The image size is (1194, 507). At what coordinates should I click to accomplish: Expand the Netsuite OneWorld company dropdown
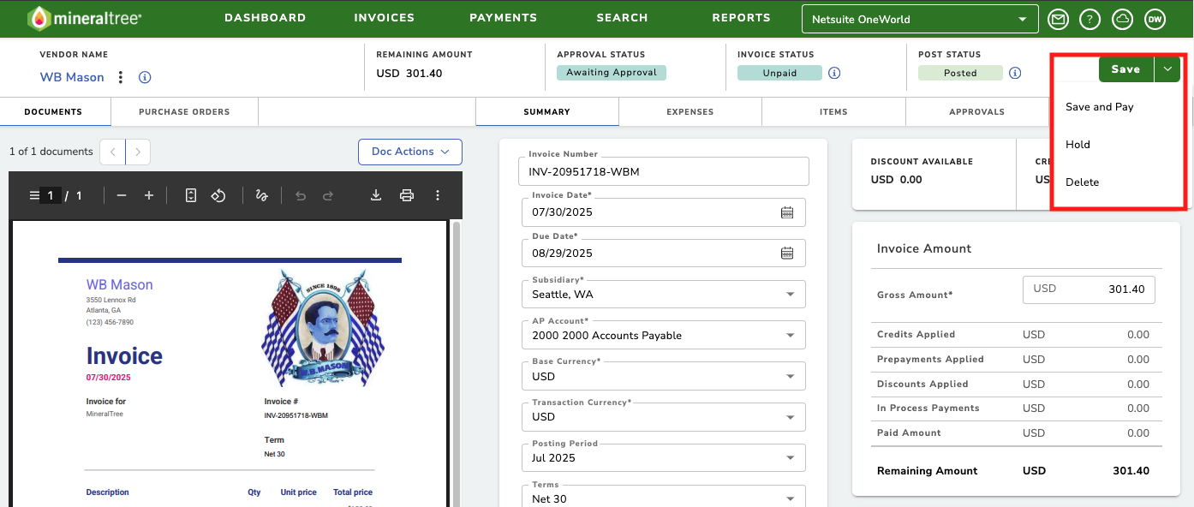(920, 19)
